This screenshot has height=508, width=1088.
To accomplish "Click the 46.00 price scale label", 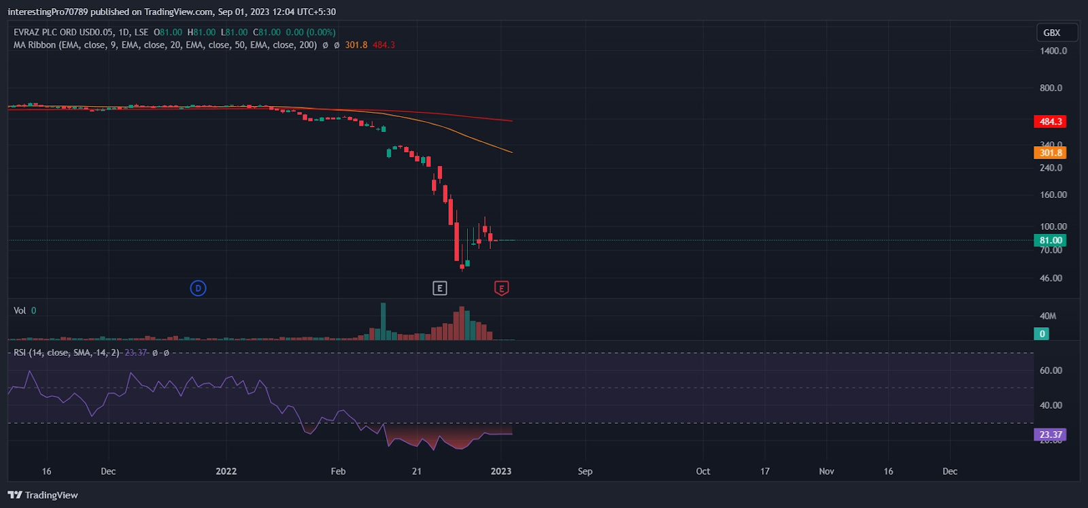I will coord(1051,278).
